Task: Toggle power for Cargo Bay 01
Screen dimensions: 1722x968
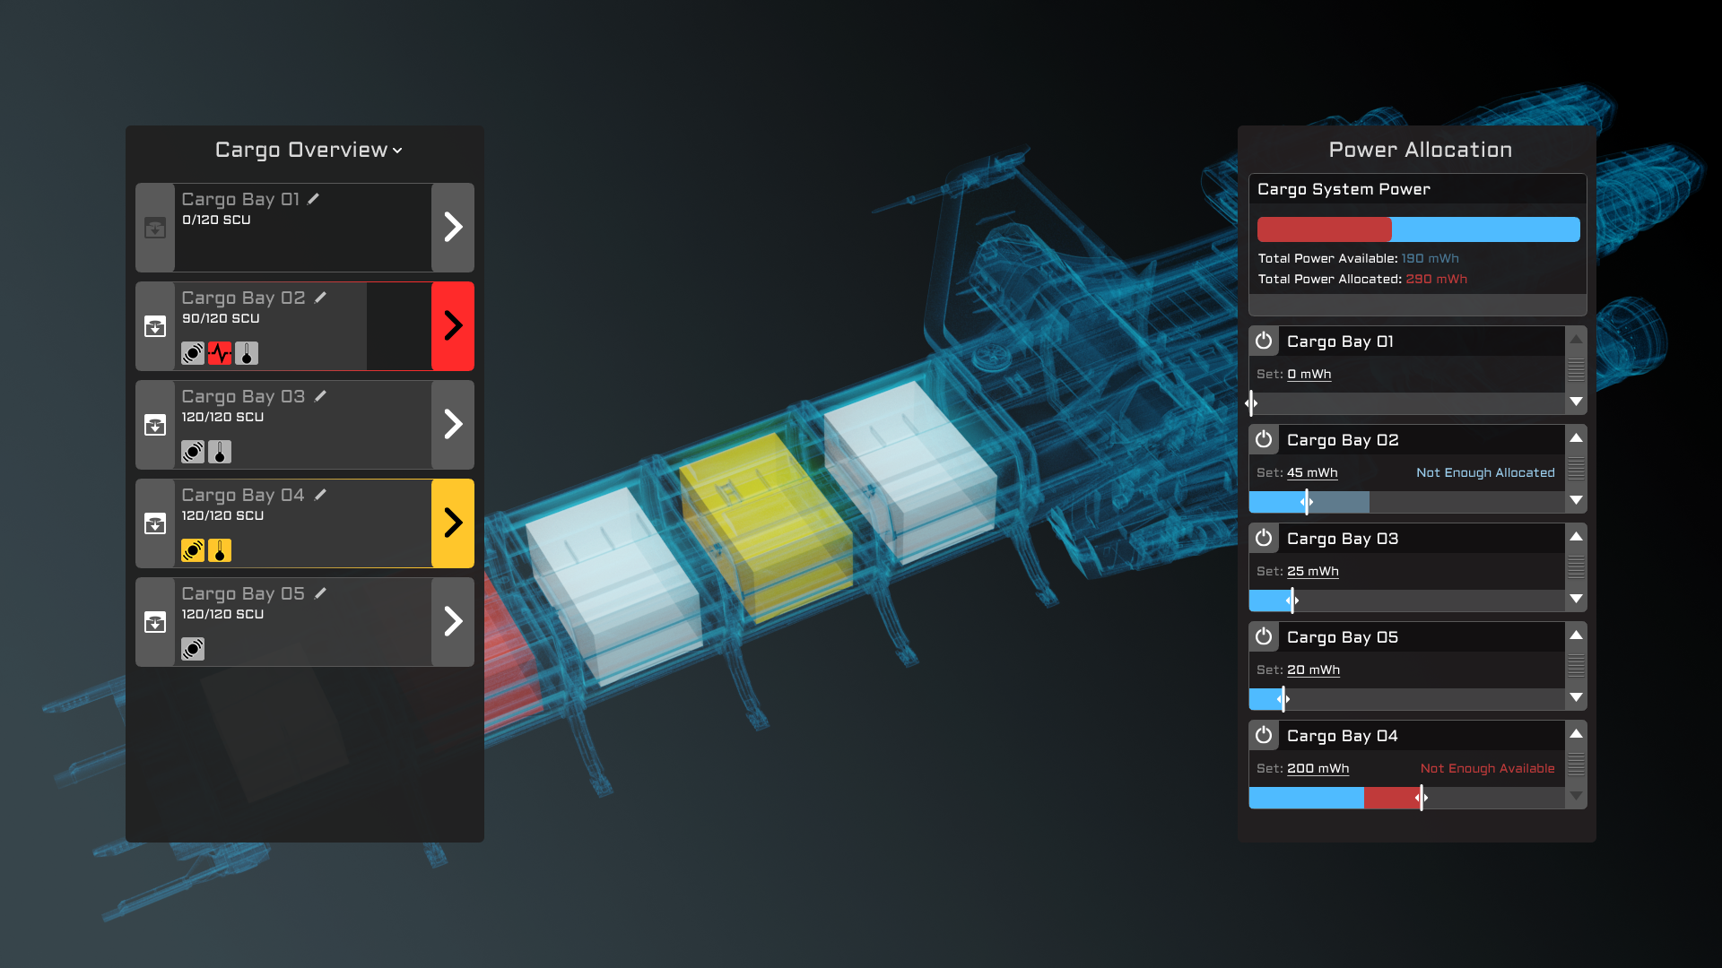Action: coord(1264,341)
